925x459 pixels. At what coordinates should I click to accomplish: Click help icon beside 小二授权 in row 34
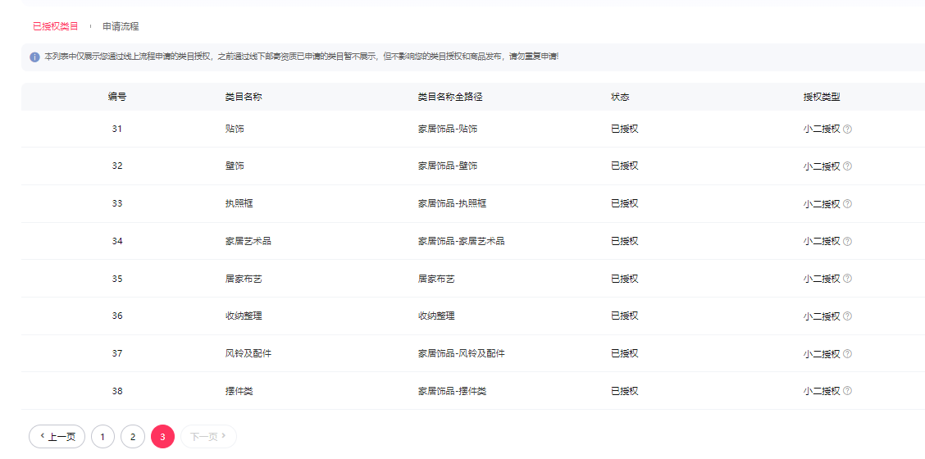(847, 242)
